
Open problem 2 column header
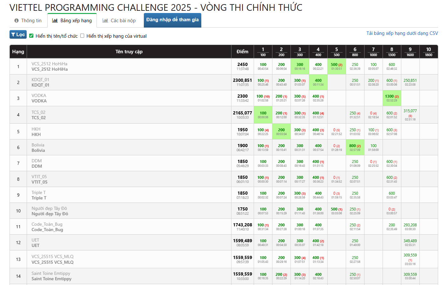click(x=281, y=52)
